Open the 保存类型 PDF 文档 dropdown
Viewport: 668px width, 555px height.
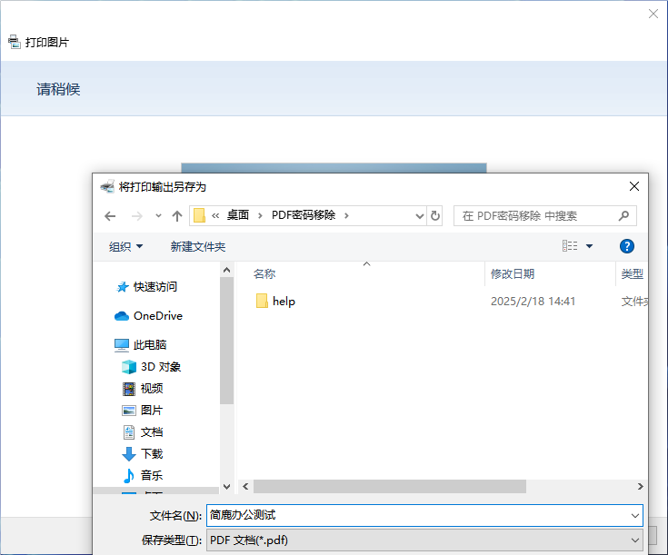tap(424, 540)
